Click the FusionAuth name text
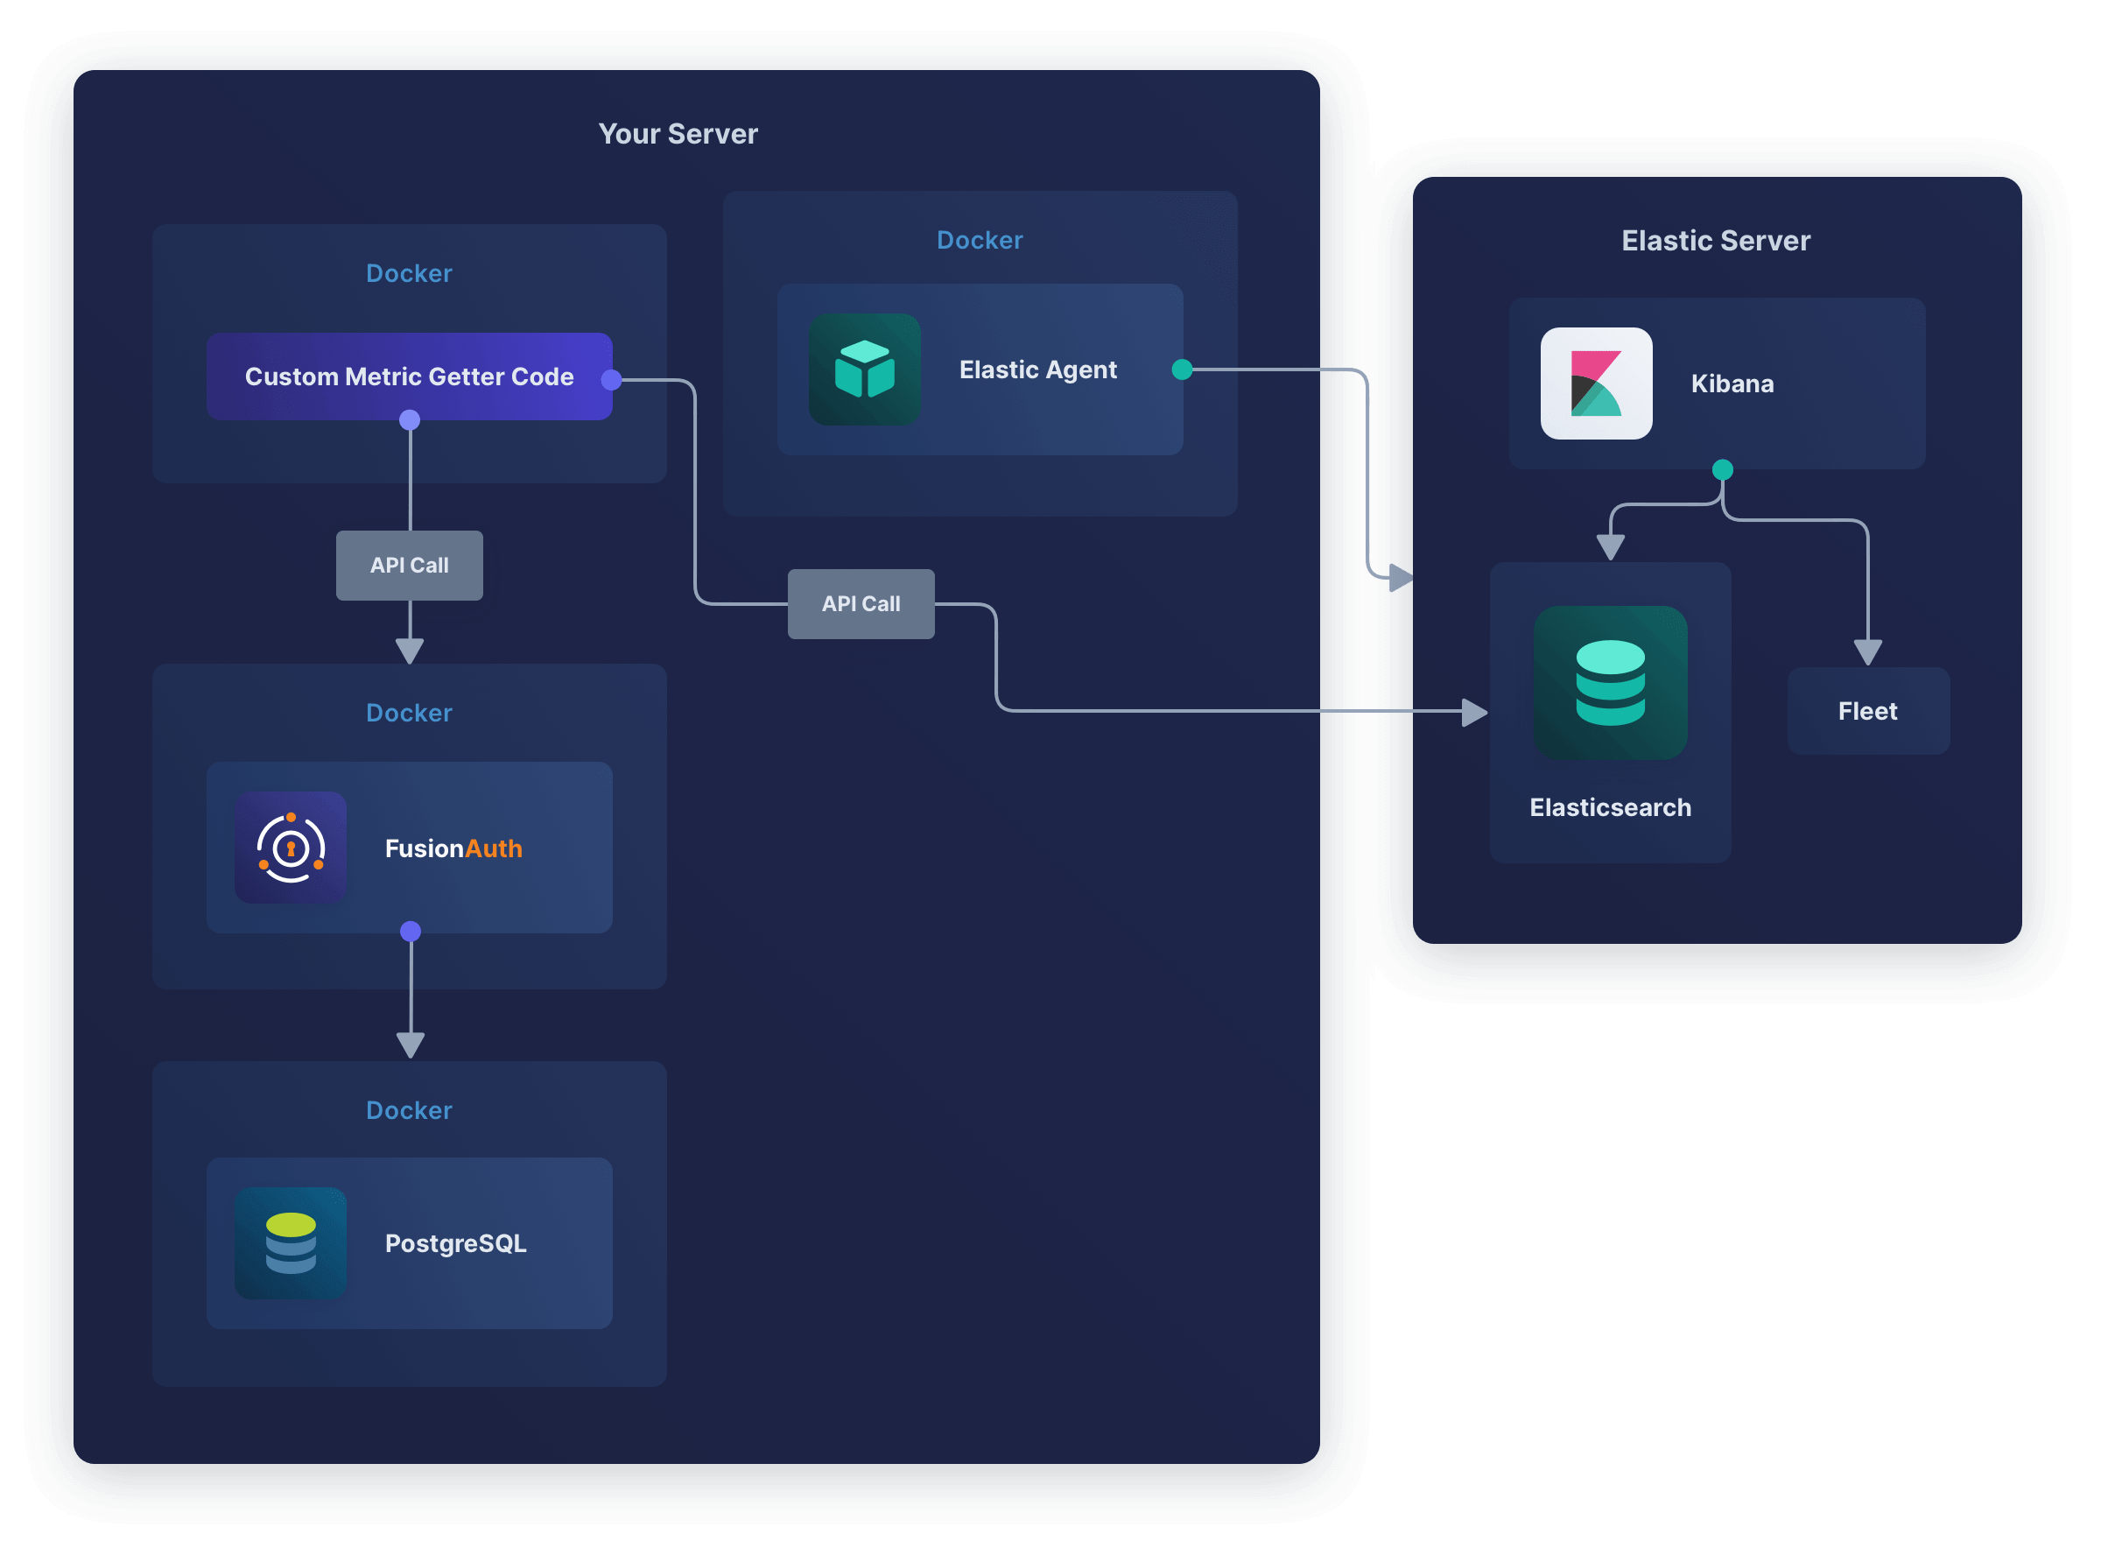2101x1548 pixels. pos(453,848)
